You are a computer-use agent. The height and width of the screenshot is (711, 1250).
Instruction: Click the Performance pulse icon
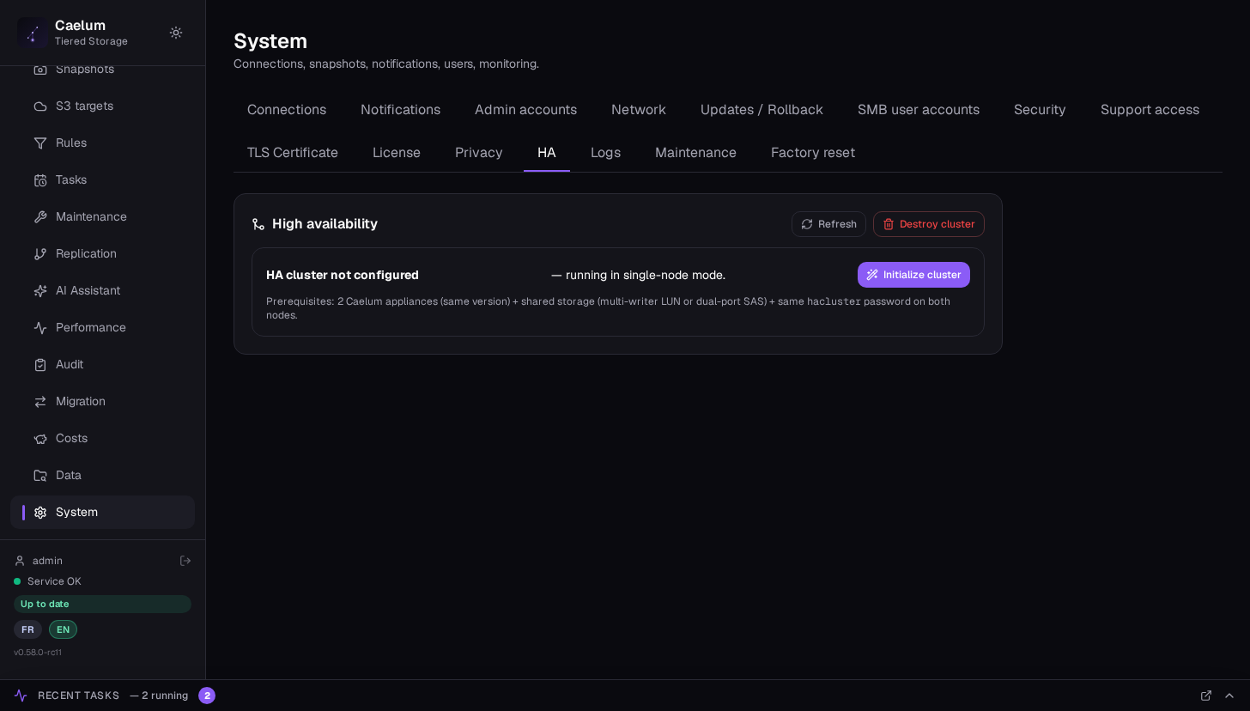pos(40,328)
